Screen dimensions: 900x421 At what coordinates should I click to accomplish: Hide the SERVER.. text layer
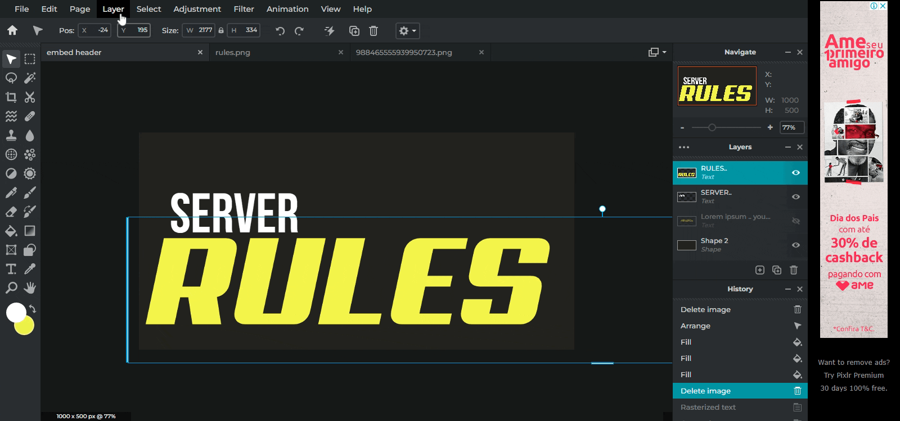tap(796, 196)
